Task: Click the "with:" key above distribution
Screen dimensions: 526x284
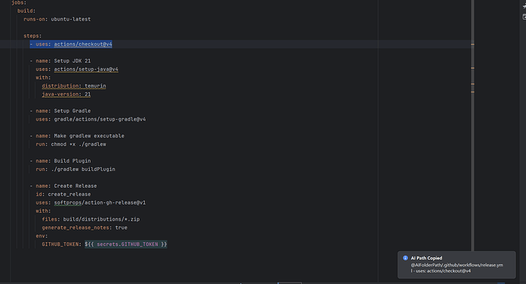Action: click(43, 78)
